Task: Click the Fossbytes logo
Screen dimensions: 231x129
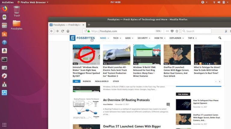Action: coord(82,38)
